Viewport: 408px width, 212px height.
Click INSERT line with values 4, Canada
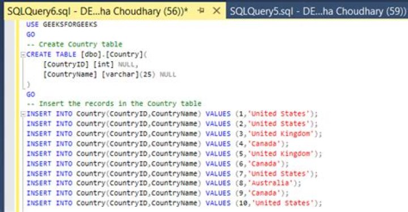[x=158, y=144]
